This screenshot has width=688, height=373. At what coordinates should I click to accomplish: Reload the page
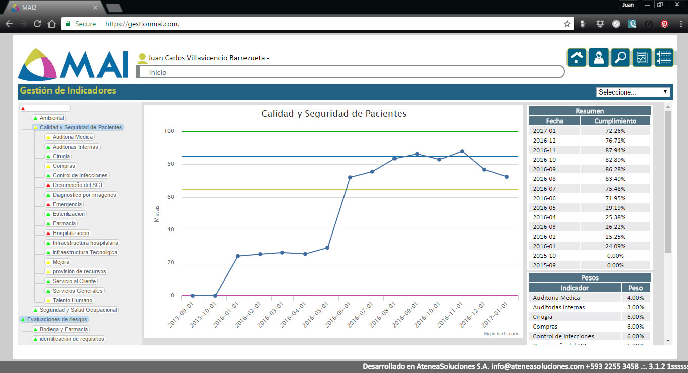click(37, 24)
